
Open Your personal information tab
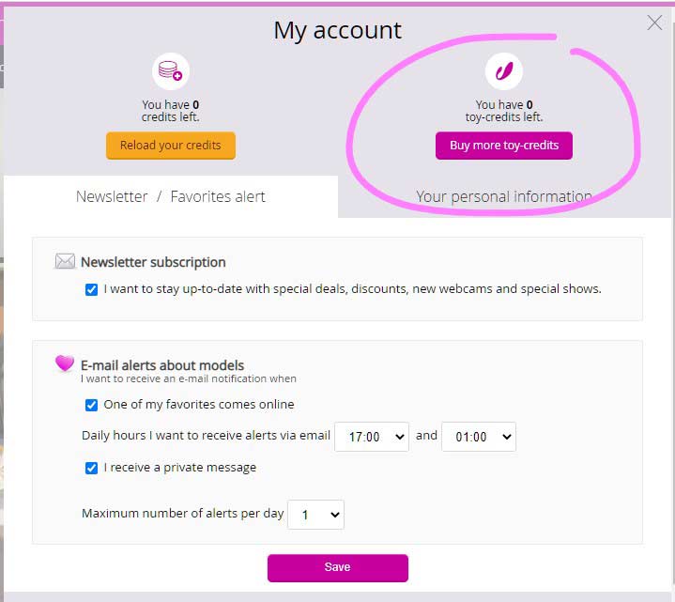[503, 197]
